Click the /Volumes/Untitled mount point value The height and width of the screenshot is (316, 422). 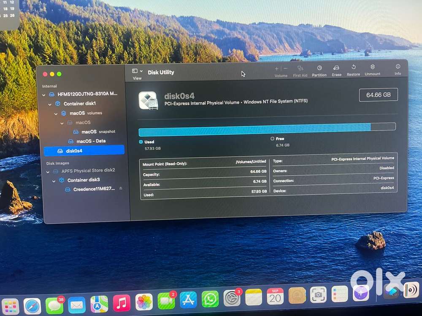251,161
